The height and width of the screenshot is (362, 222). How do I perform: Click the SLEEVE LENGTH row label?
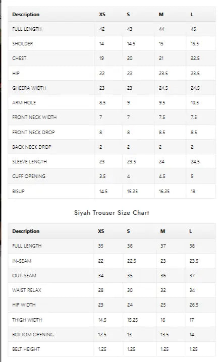tap(30, 162)
